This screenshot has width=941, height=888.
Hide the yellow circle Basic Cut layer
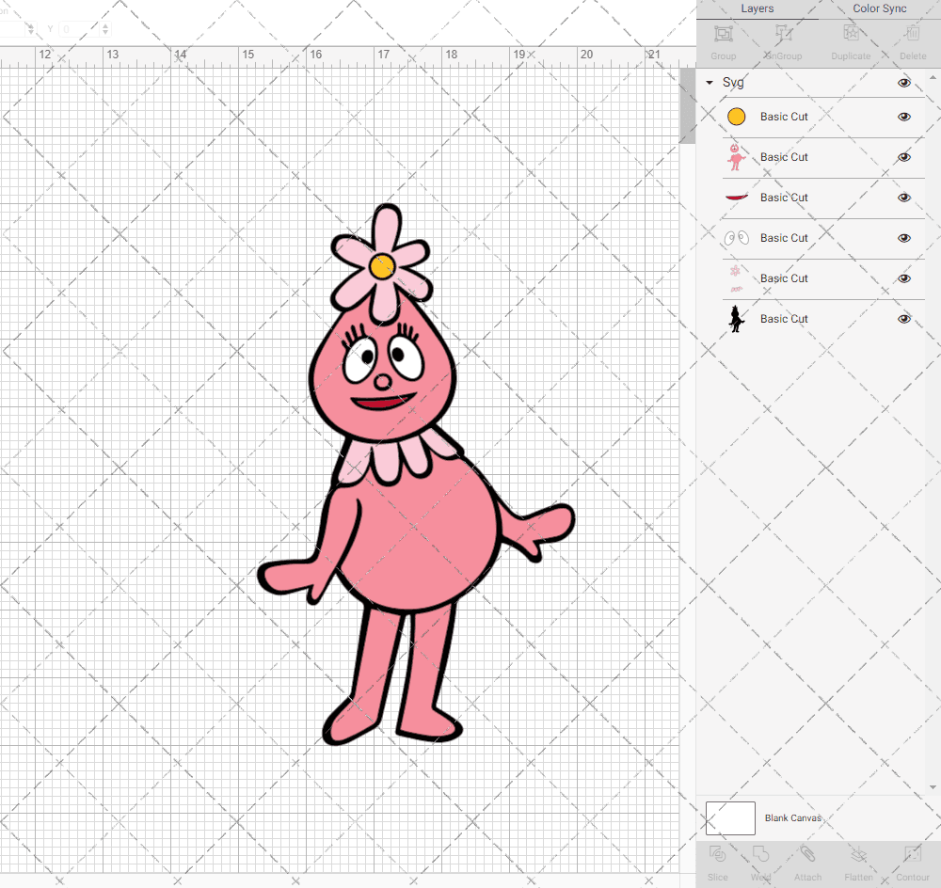903,117
